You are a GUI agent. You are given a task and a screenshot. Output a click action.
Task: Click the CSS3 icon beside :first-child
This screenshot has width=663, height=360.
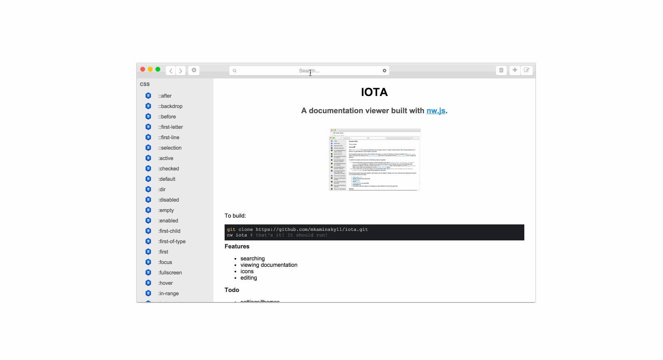coord(148,231)
